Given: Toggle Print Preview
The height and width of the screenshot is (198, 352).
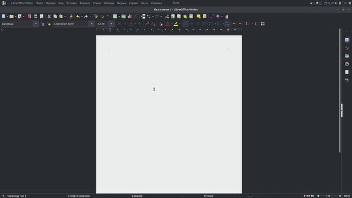Looking at the screenshot, I should point(42,16).
